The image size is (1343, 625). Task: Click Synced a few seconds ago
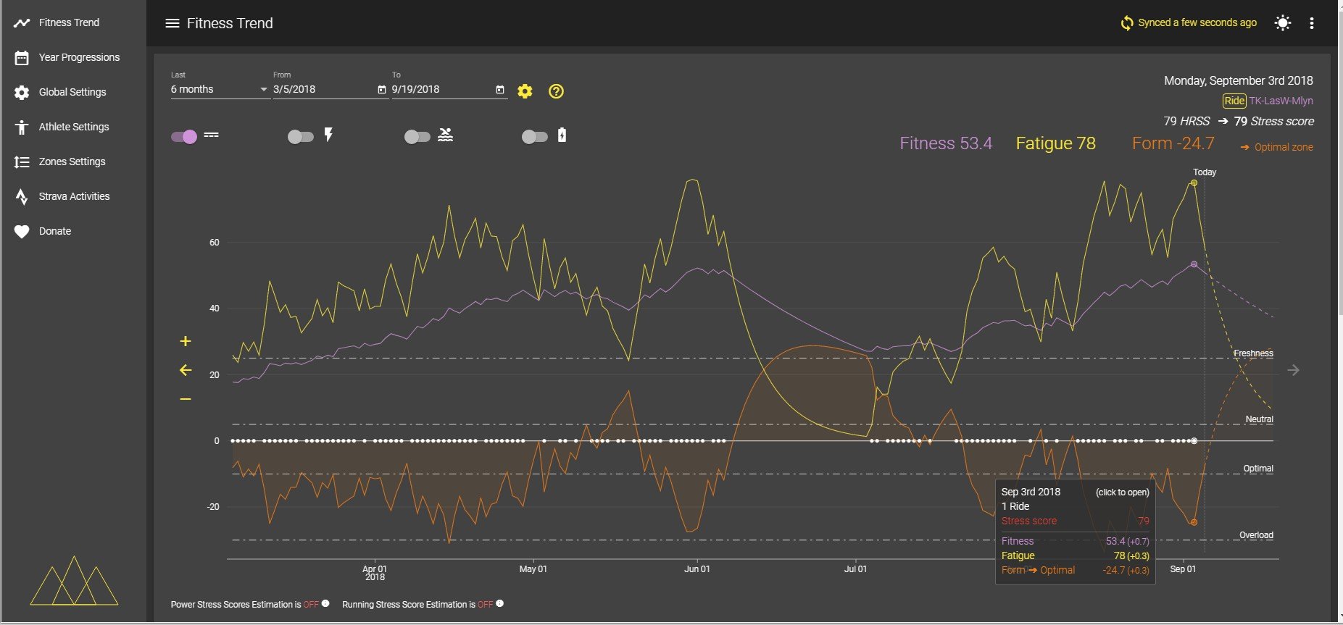coord(1197,23)
